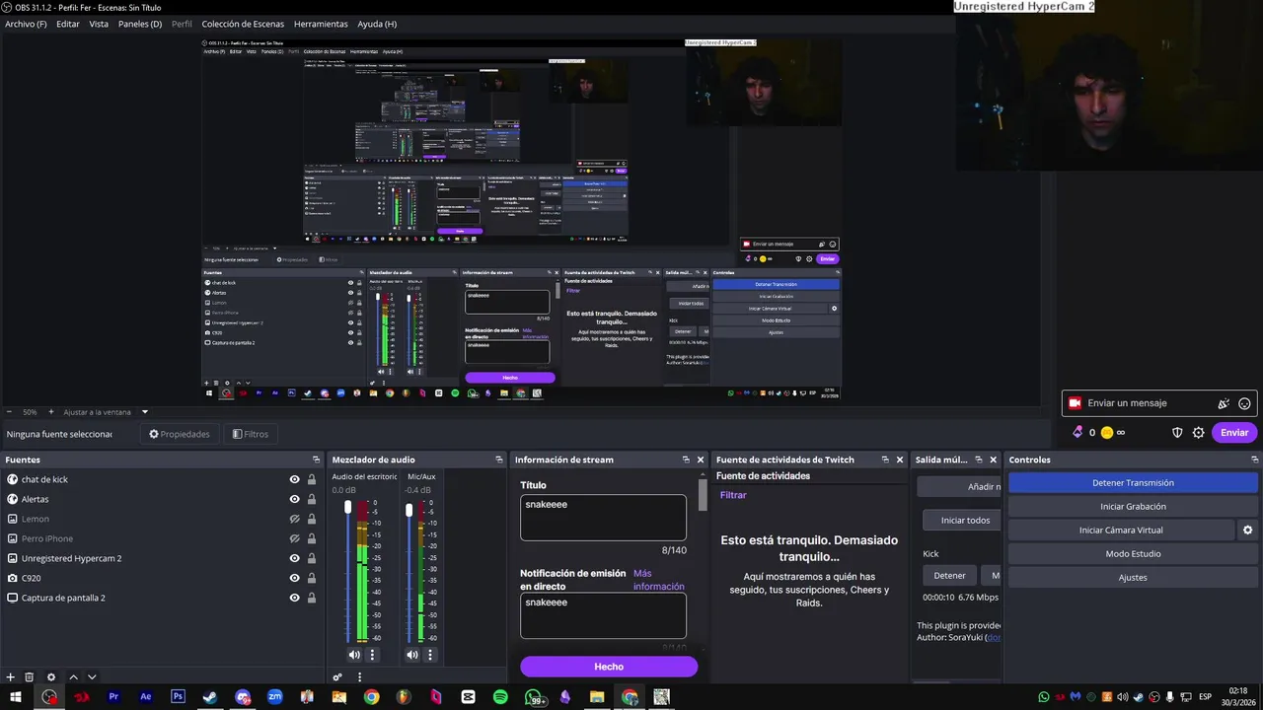The height and width of the screenshot is (710, 1263).
Task: Open Archivo (F) menu
Action: pos(26,24)
